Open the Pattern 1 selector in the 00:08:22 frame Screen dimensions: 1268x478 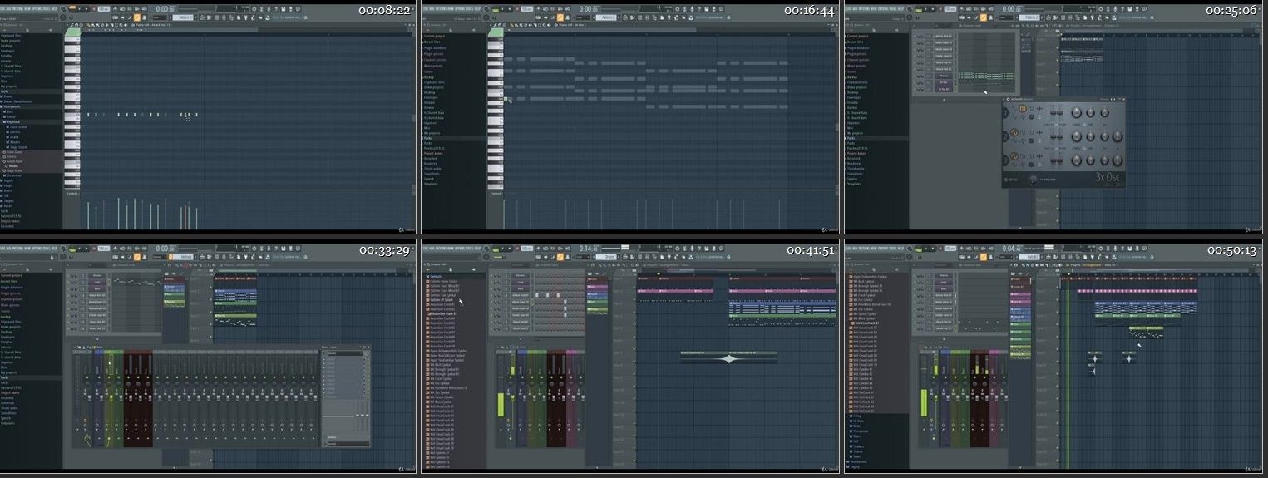coord(184,17)
